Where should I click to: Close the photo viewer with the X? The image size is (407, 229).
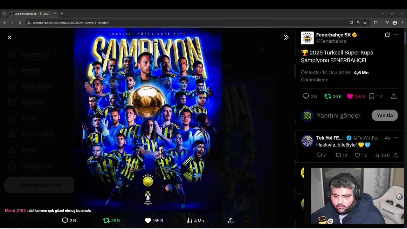point(10,37)
